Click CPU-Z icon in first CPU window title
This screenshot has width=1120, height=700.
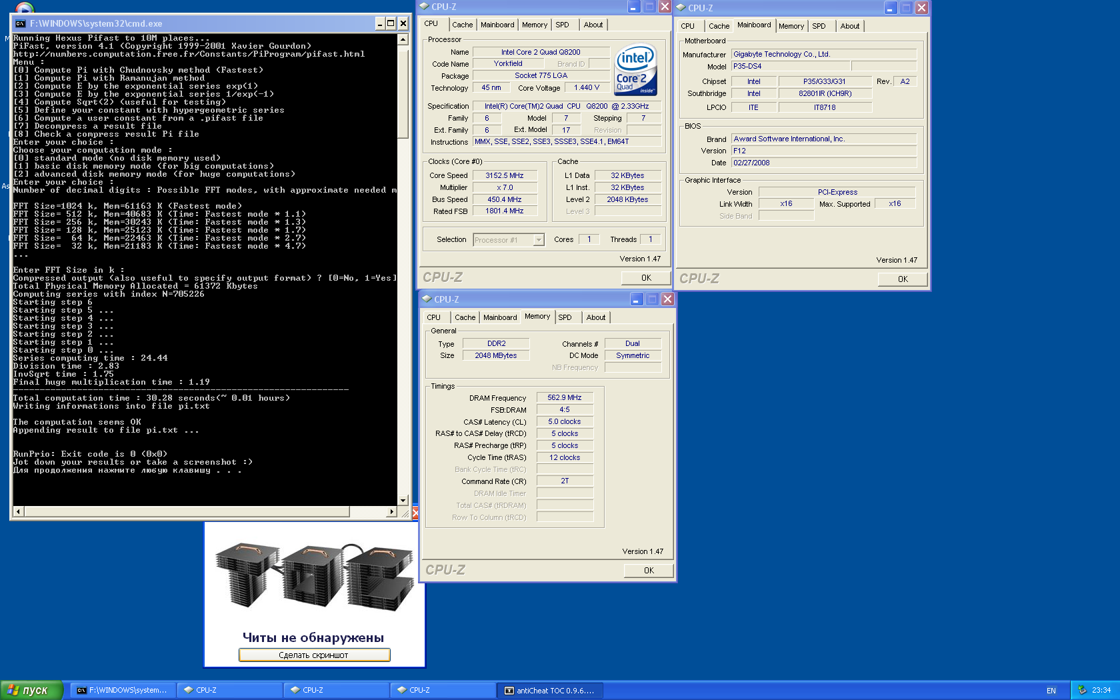coord(424,7)
